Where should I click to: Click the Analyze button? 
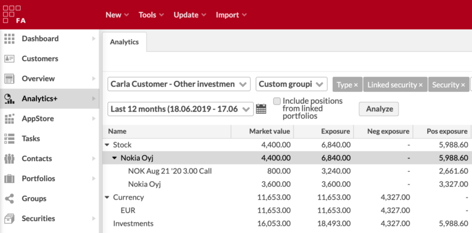(379, 109)
